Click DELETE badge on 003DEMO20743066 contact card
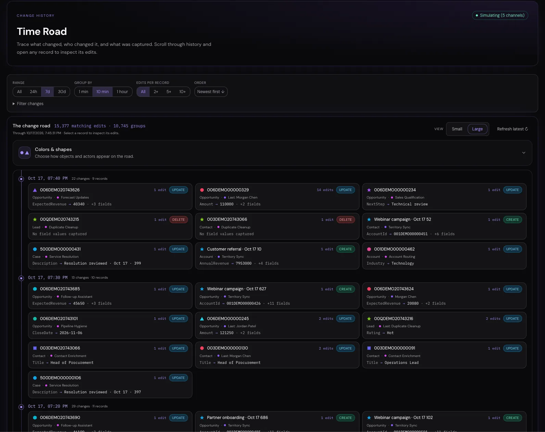545x432 pixels. (x=345, y=220)
